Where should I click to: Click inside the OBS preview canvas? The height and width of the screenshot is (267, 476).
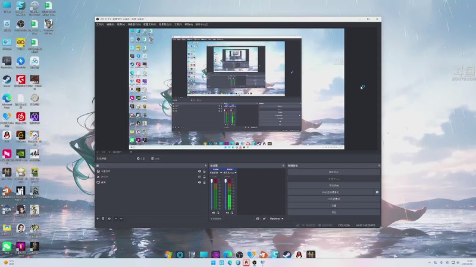(236, 88)
